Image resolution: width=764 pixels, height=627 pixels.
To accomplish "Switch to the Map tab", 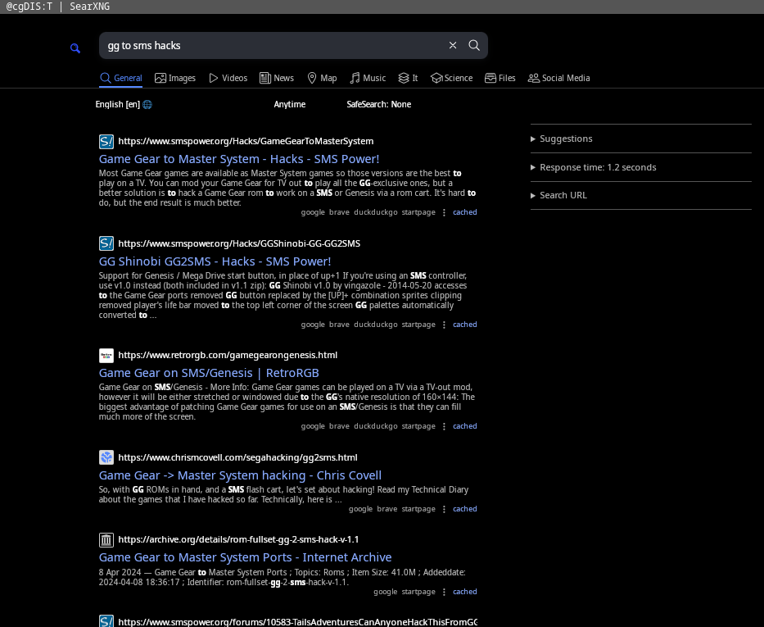I will click(322, 78).
